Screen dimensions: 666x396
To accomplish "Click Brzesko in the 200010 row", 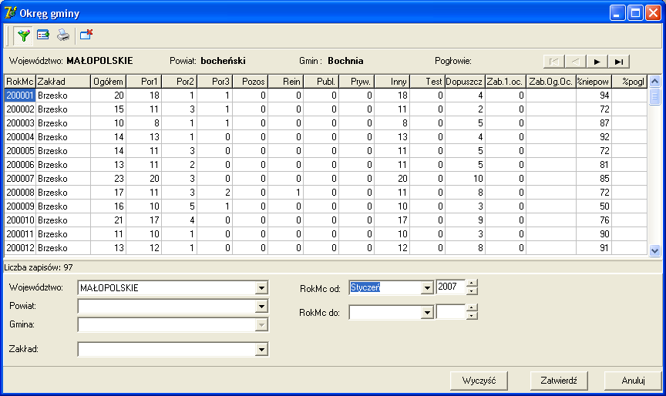I will click(63, 220).
